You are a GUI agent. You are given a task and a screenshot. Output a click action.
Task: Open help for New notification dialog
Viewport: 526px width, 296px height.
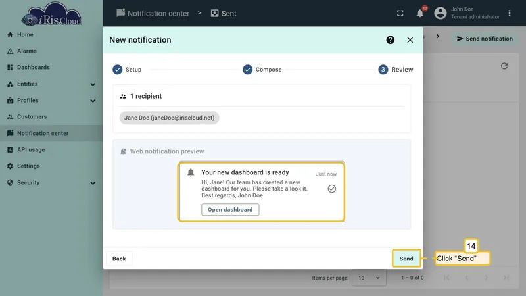coord(390,40)
